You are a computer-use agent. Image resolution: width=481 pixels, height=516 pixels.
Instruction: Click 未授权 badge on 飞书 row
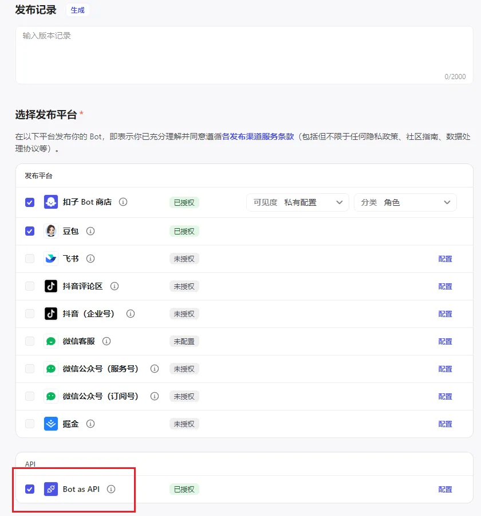point(184,259)
